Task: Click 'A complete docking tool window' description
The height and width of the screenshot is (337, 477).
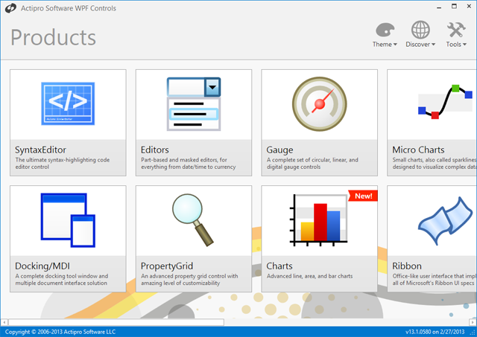Action: (62, 279)
